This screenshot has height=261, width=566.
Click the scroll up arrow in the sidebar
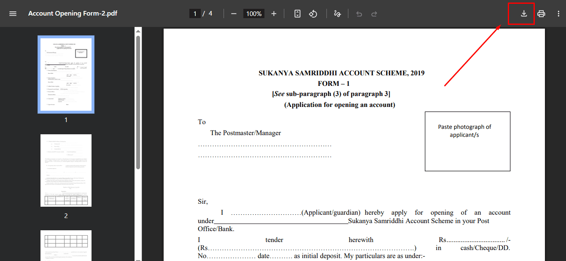click(x=138, y=31)
